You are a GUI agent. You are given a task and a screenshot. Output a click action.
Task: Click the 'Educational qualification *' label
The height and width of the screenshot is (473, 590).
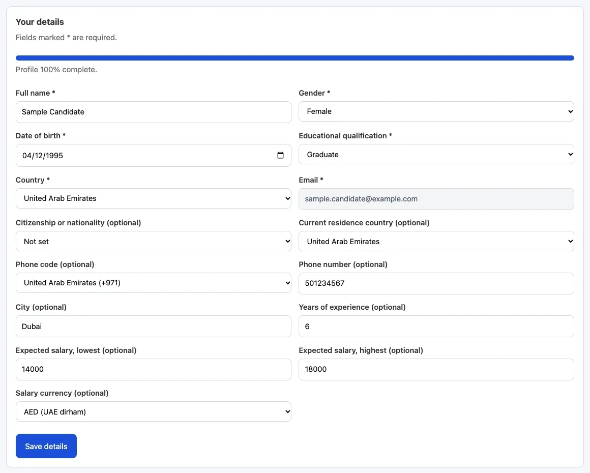click(345, 136)
